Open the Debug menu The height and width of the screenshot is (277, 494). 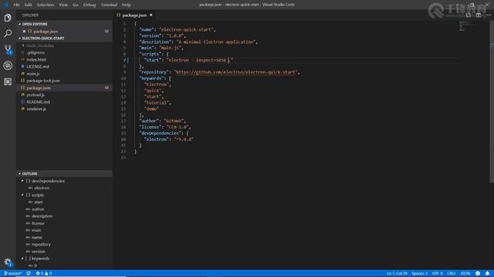point(90,5)
